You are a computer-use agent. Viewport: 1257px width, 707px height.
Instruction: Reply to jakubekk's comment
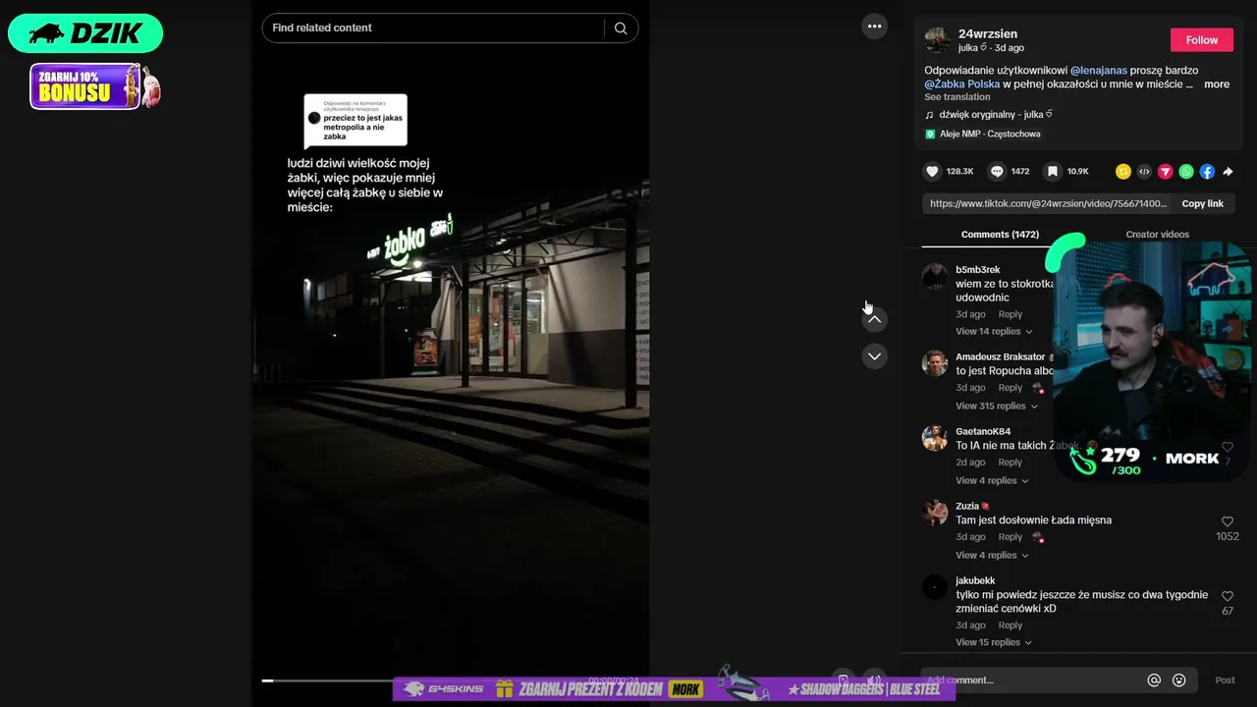coord(1011,625)
